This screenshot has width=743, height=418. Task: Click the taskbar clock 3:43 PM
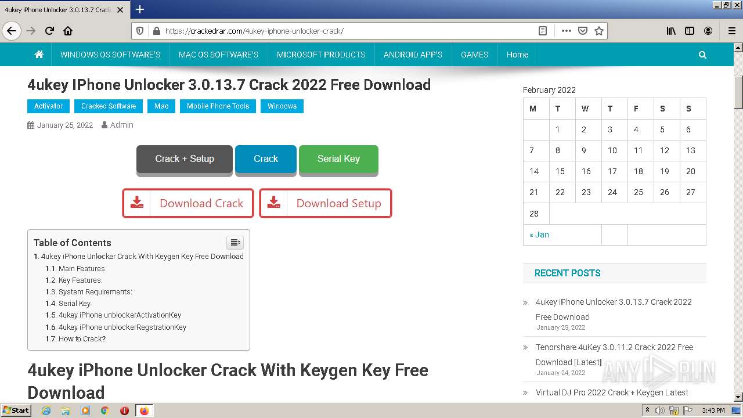(713, 410)
